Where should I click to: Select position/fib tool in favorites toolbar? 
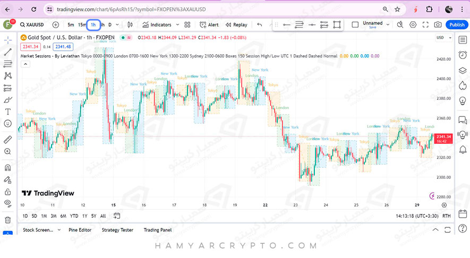point(324,24)
